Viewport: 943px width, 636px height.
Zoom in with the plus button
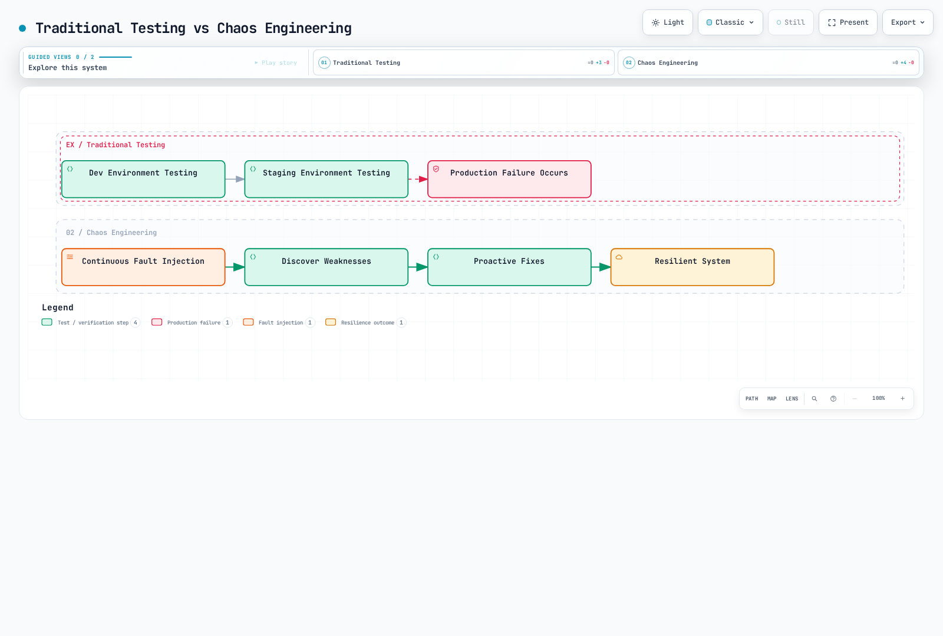902,399
